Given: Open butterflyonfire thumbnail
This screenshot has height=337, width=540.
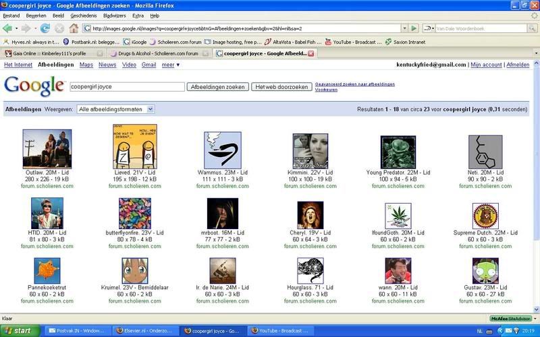Looking at the screenshot, I should coord(135,214).
